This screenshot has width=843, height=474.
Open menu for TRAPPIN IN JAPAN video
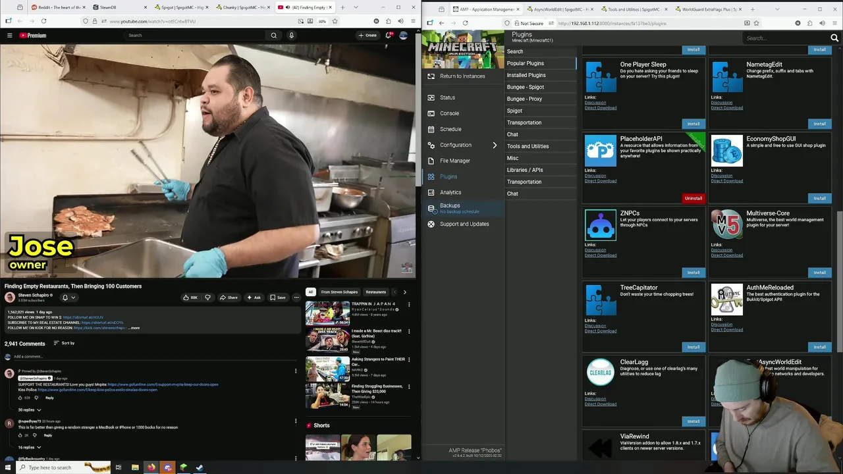tap(409, 304)
